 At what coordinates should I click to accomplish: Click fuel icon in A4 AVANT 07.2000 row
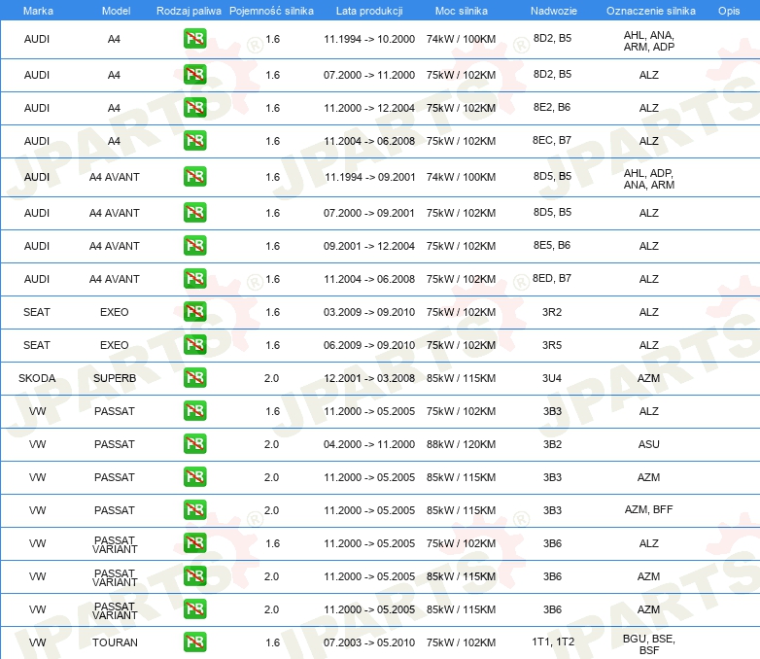[194, 213]
